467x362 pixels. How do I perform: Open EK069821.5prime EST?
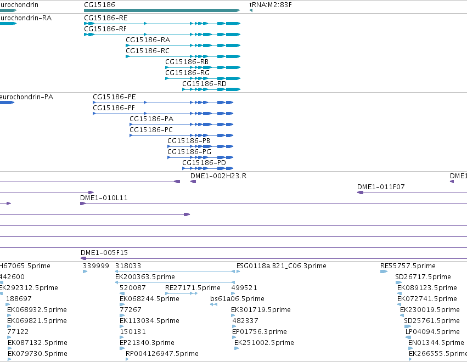click(x=37, y=321)
